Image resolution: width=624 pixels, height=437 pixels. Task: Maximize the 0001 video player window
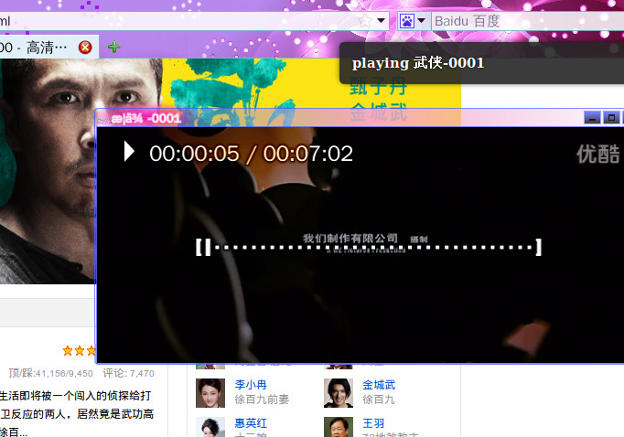tap(611, 118)
